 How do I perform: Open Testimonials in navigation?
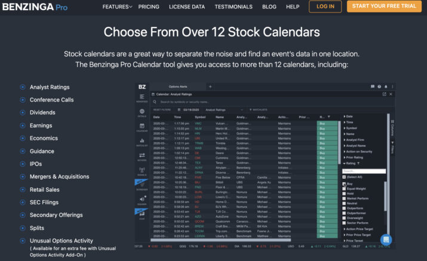tap(234, 7)
